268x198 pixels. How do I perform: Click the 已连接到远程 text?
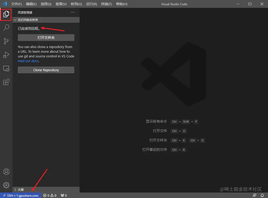click(29, 28)
